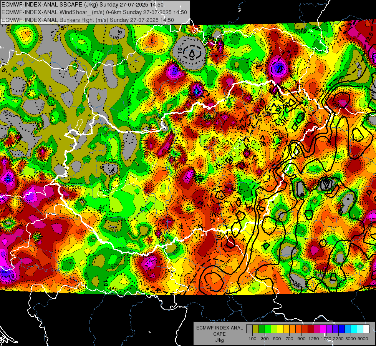Click the 900 legend tick label
The image size is (376, 346).
[301, 339]
